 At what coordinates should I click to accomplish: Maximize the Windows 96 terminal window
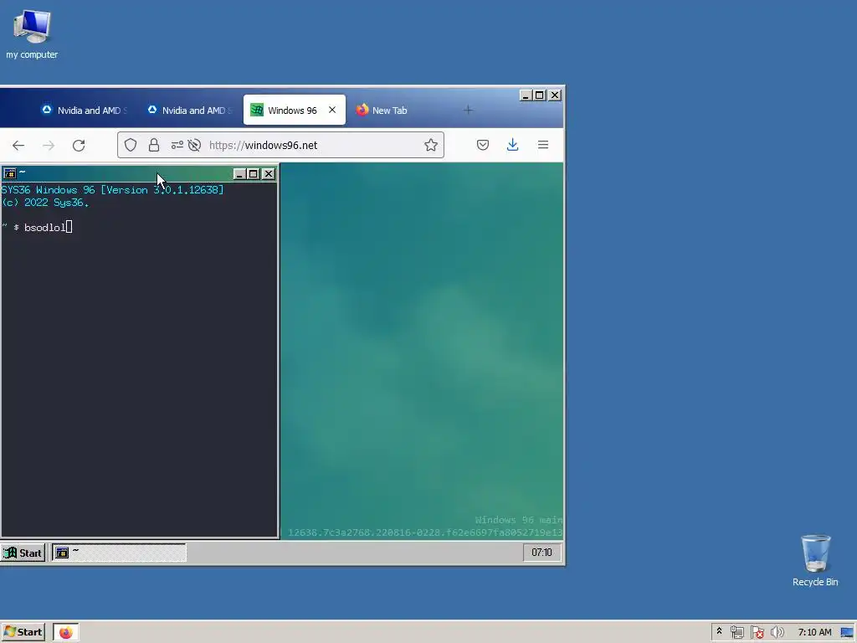coord(254,174)
